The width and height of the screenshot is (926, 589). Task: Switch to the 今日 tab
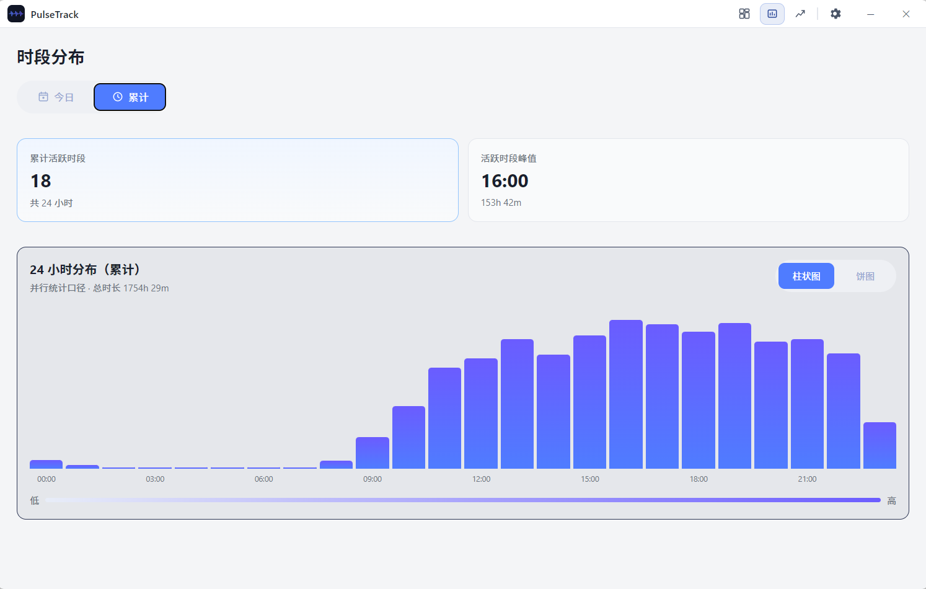pyautogui.click(x=56, y=97)
